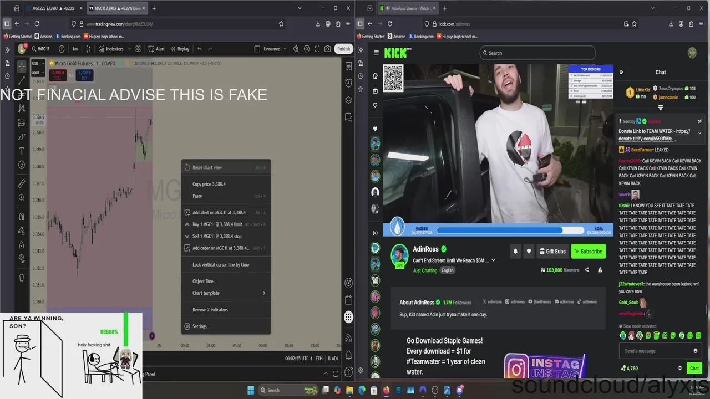Viewport: 710px width, 399px height.
Task: Toggle the magnet snap mode
Action: [22, 216]
